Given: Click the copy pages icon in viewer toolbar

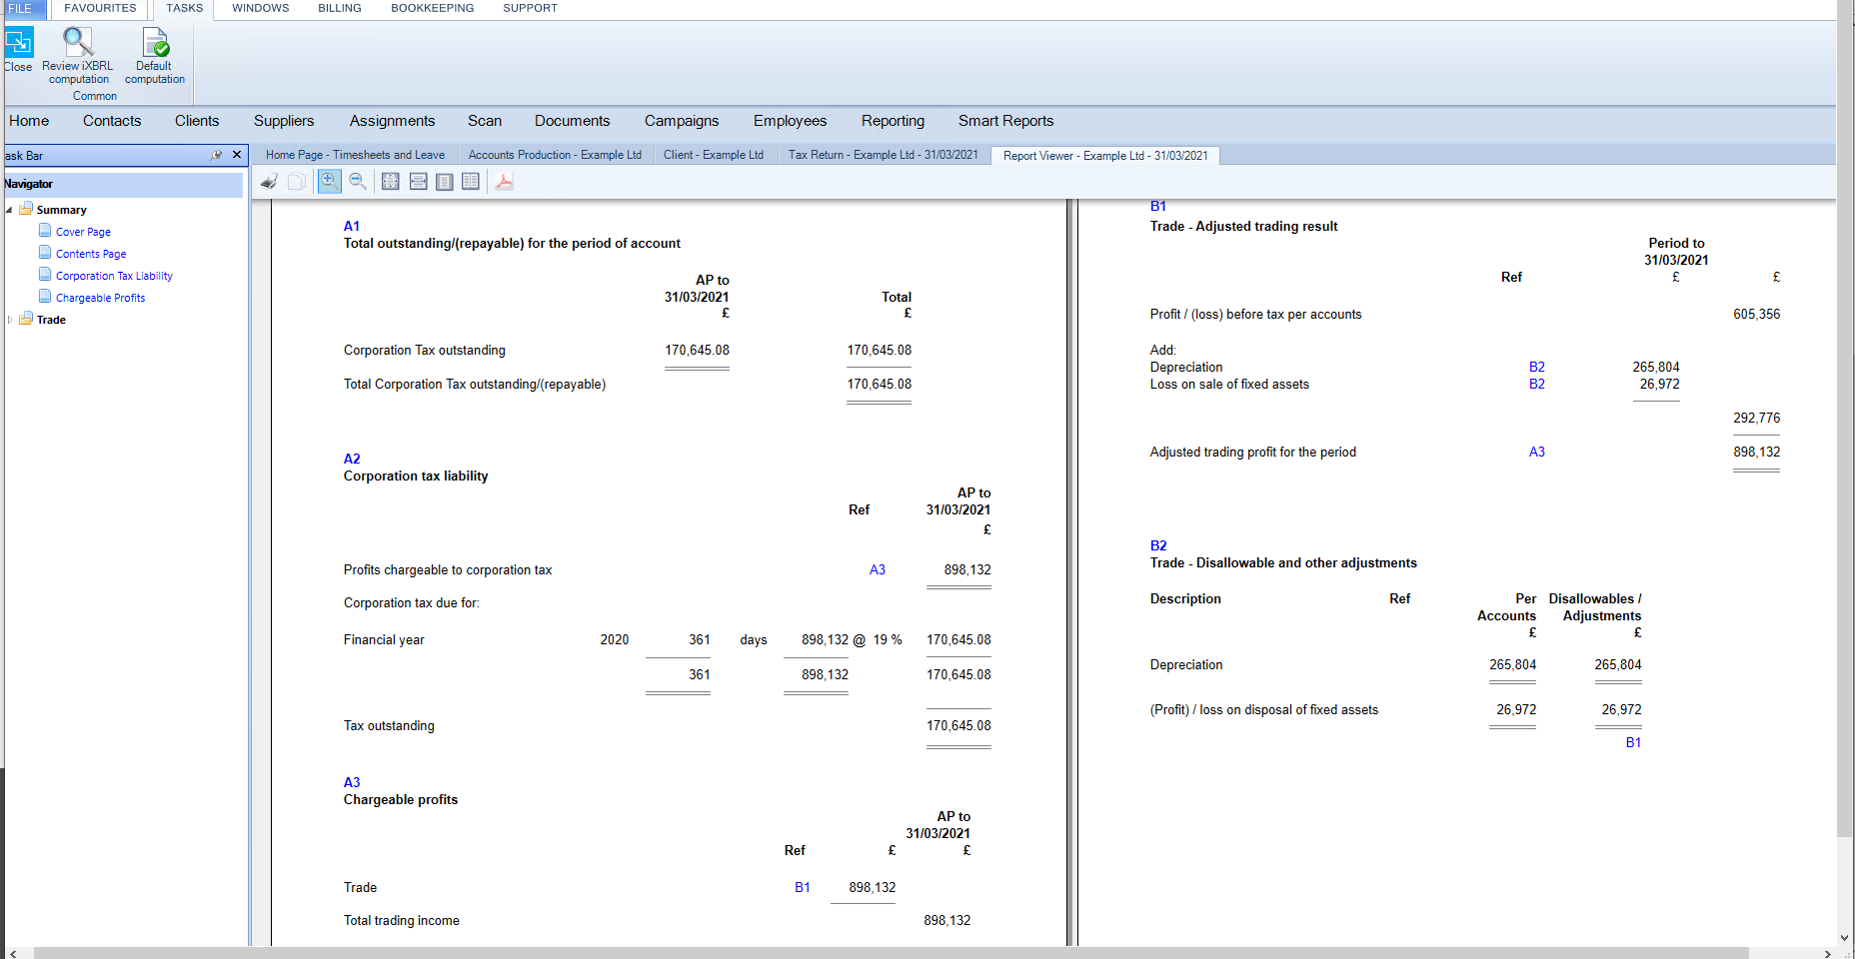Looking at the screenshot, I should (x=297, y=182).
